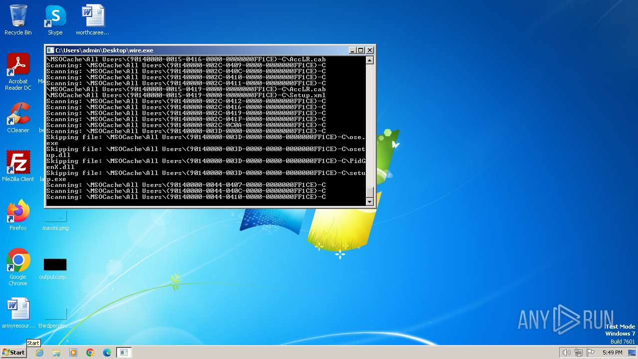Click the Show Desktop strip
Screen dimensions: 638x359
tap(633, 353)
